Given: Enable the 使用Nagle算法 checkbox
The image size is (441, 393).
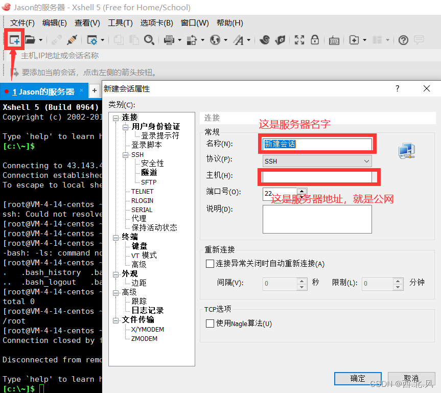Looking at the screenshot, I should pyautogui.click(x=210, y=323).
